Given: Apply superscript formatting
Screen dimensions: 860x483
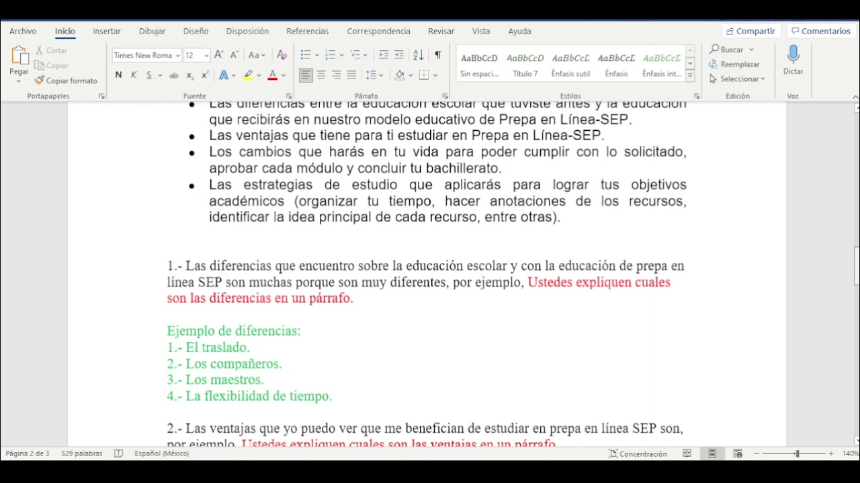Looking at the screenshot, I should [205, 75].
